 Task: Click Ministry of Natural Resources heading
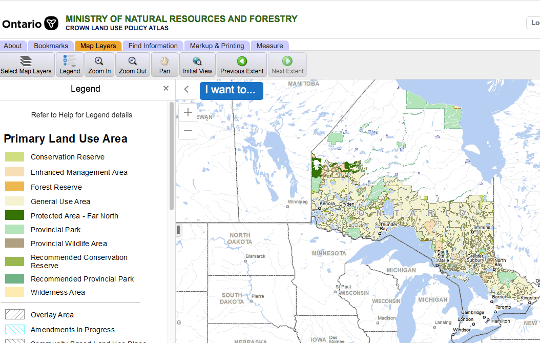point(181,18)
